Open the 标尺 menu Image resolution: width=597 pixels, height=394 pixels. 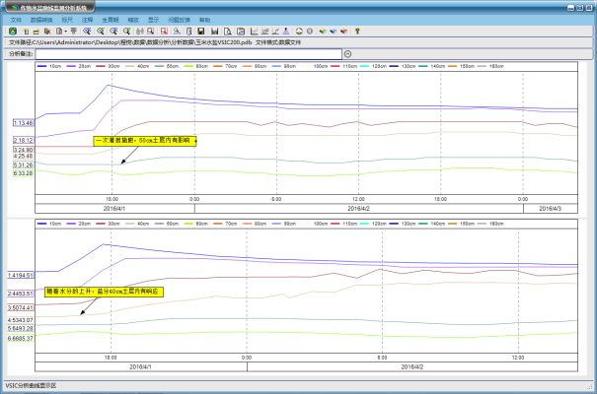(67, 20)
